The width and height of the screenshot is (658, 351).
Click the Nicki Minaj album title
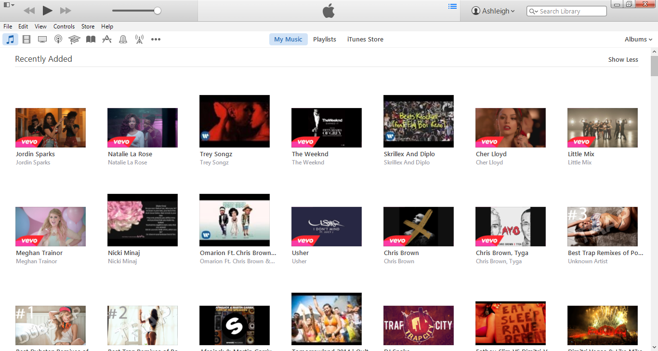(124, 253)
